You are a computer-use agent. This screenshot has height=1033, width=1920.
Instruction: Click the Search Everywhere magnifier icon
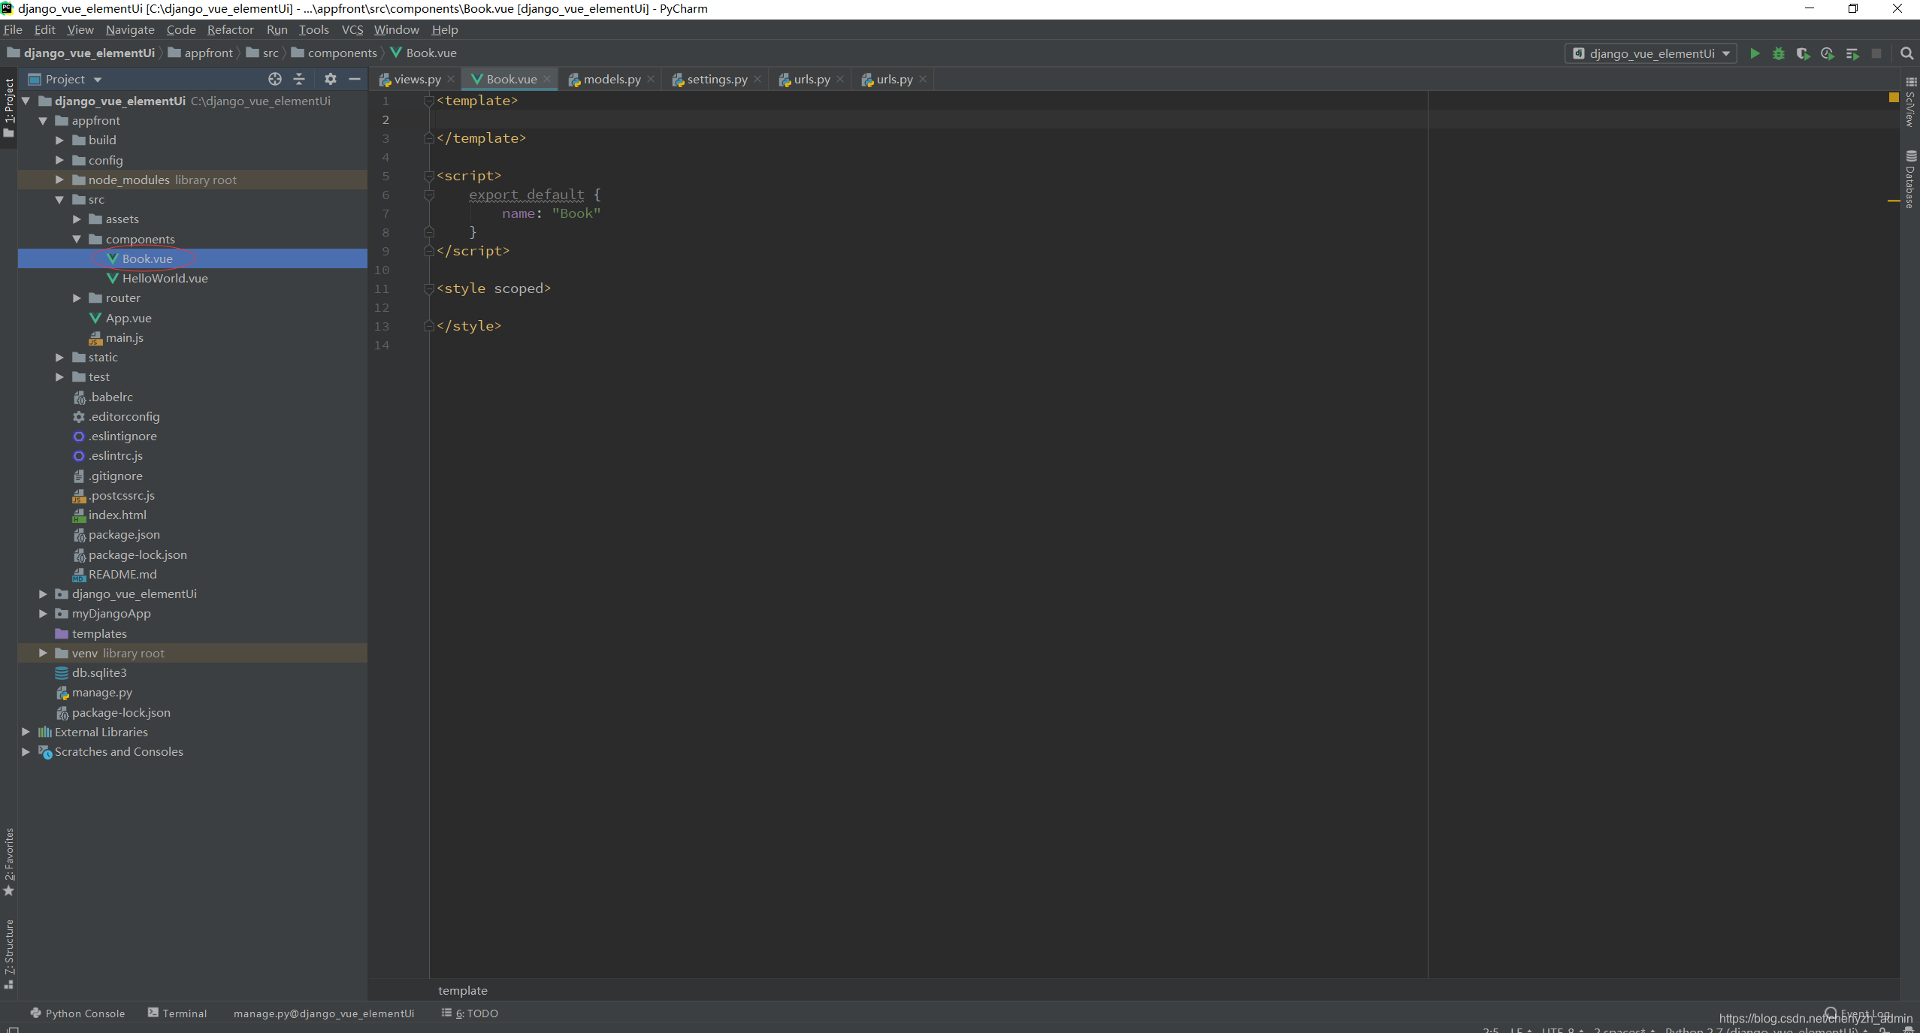[1906, 53]
